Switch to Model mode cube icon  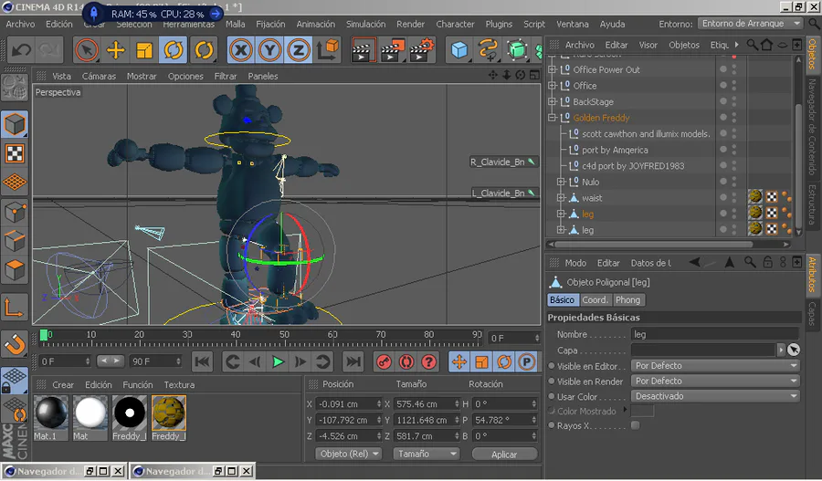[15, 125]
